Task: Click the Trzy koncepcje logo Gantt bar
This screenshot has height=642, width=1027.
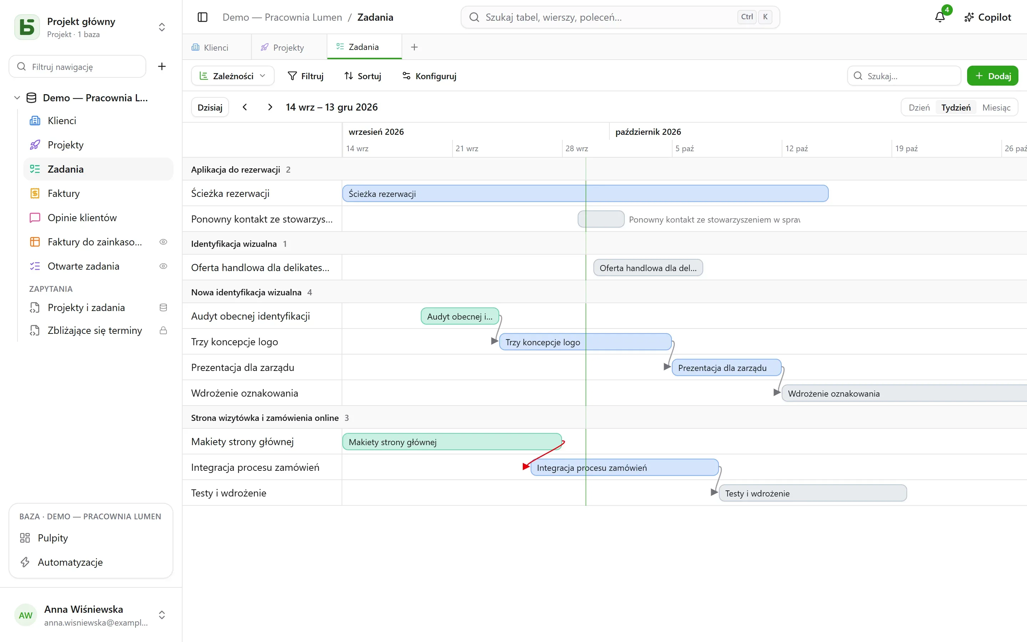Action: (x=585, y=342)
